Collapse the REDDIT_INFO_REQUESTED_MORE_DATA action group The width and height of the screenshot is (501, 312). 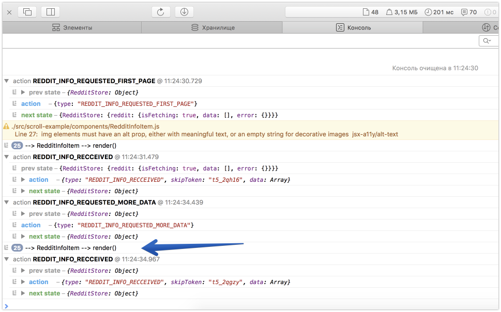pos(6,202)
